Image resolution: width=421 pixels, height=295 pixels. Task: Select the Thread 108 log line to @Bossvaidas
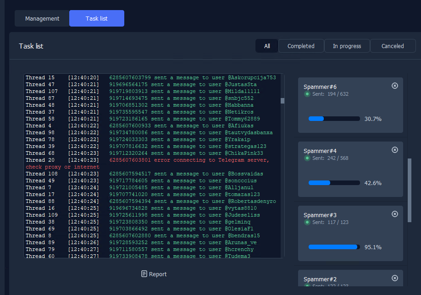coord(144,174)
